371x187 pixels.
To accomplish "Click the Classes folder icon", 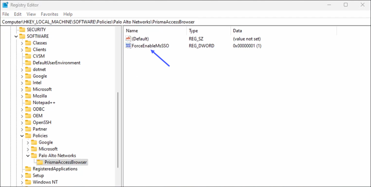I will (x=28, y=43).
